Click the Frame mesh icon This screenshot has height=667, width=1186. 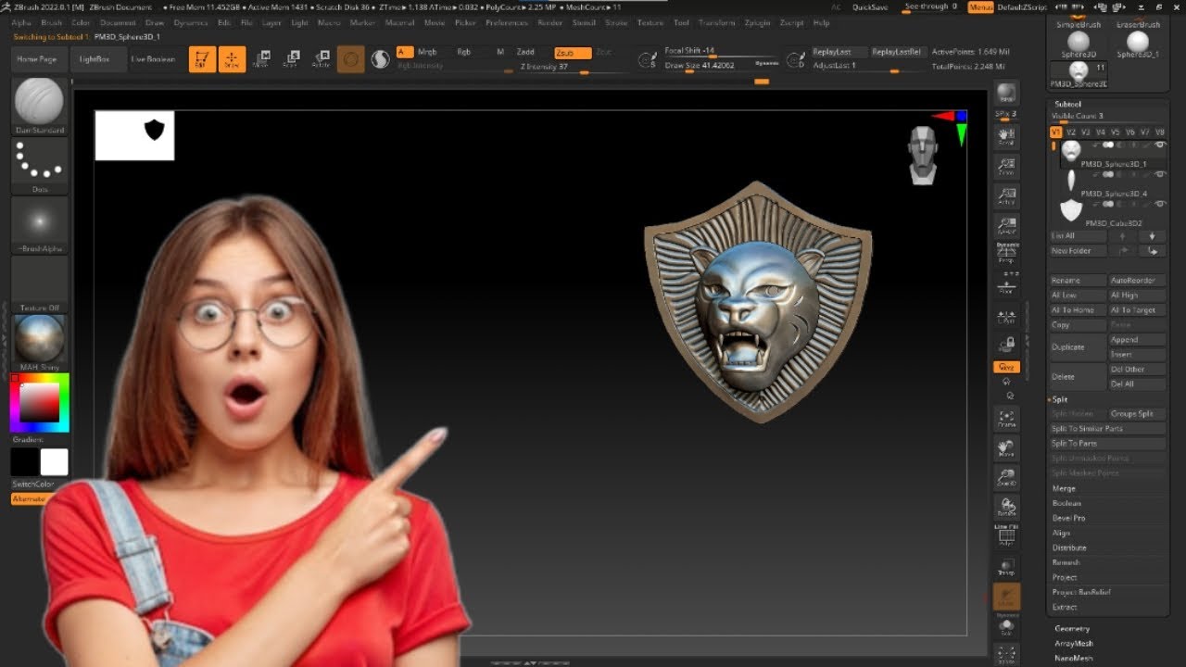[x=1005, y=419]
